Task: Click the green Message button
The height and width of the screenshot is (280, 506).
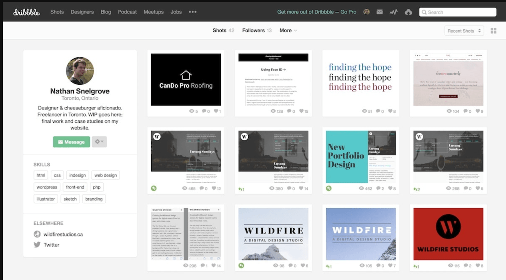Action: [x=71, y=142]
